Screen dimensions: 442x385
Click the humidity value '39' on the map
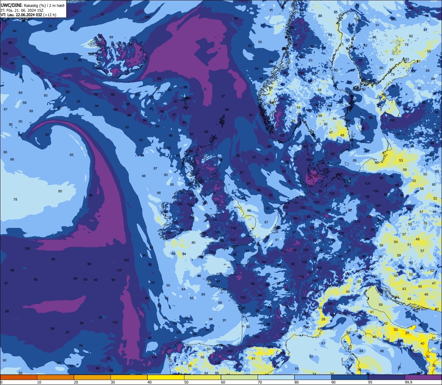tap(323, 319)
